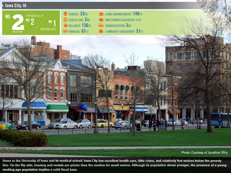Click 'Employment/Education 11th' text
231x173 pixels.
pos(123,20)
